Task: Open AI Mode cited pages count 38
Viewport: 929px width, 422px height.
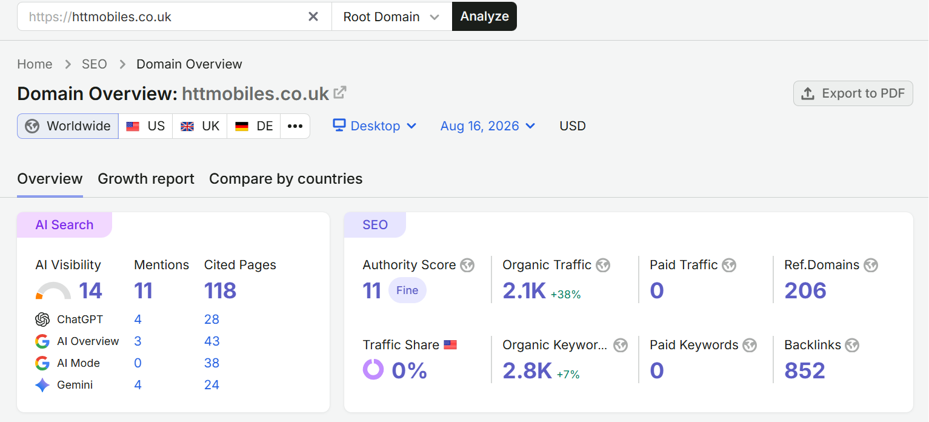Action: pos(211,363)
